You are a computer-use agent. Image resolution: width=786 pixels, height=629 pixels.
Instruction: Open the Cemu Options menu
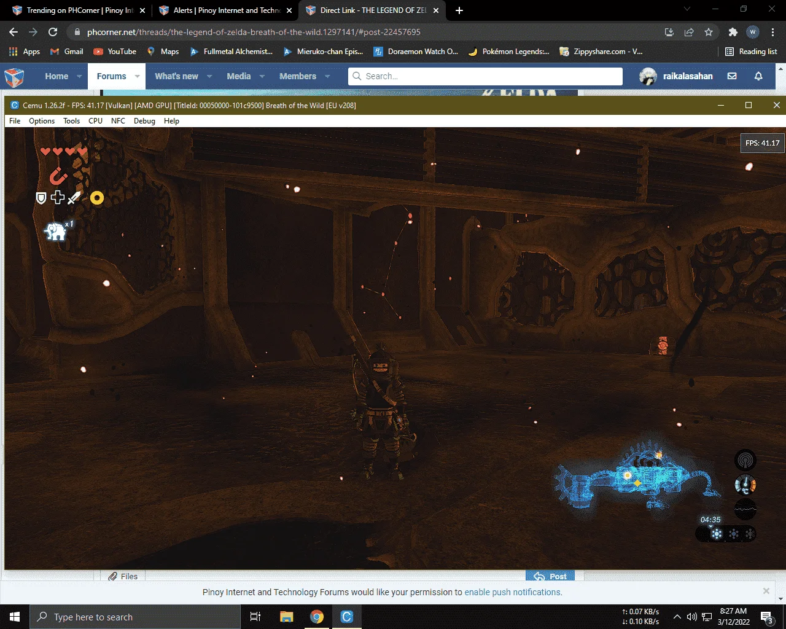(x=42, y=121)
